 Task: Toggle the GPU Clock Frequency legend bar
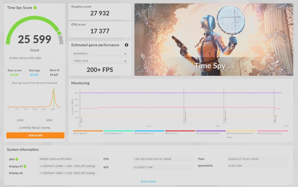pyautogui.click(x=273, y=131)
